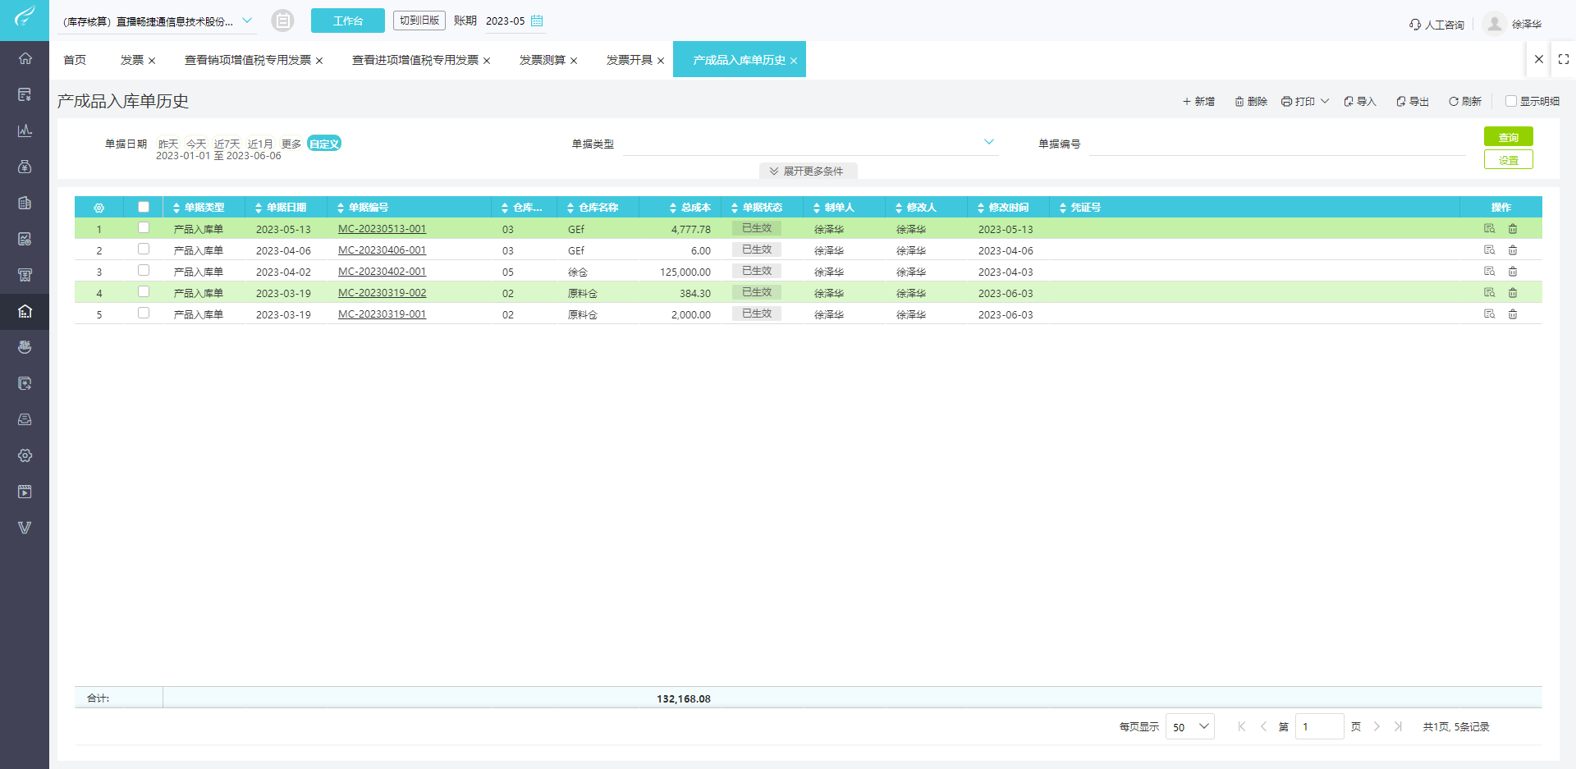Click the 导出 (export) icon
The width and height of the screenshot is (1576, 769).
[1412, 100]
